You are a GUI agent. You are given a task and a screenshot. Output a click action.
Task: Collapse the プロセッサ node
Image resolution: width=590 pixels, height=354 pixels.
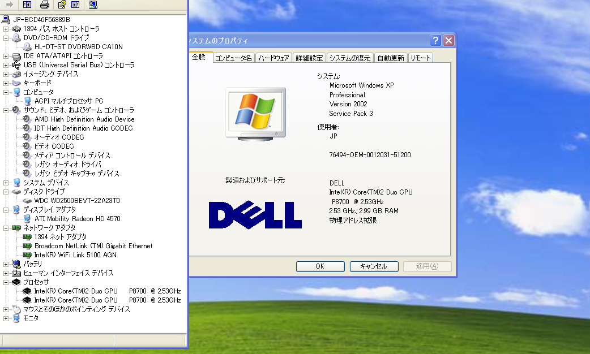6,282
